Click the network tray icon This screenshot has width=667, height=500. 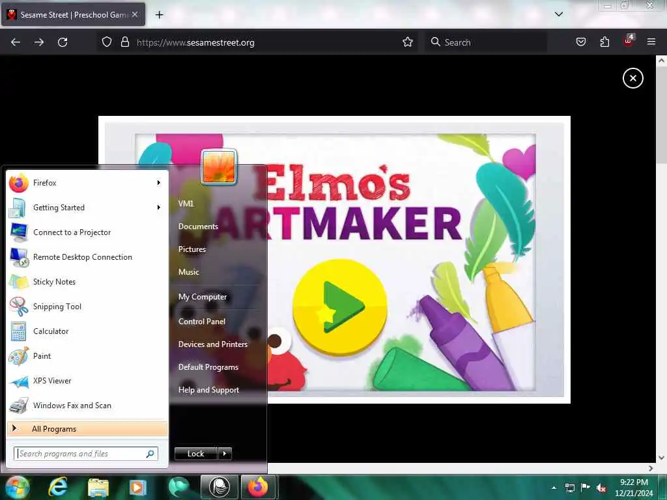click(x=570, y=488)
